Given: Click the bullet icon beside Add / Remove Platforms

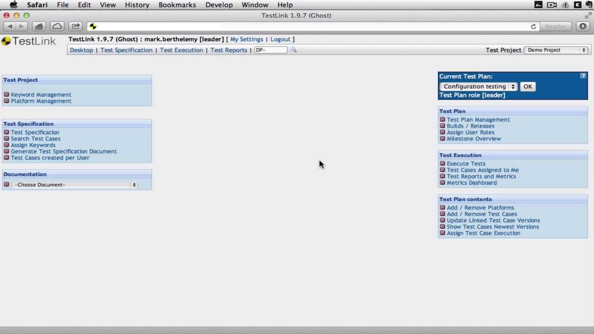Looking at the screenshot, I should pyautogui.click(x=442, y=208).
